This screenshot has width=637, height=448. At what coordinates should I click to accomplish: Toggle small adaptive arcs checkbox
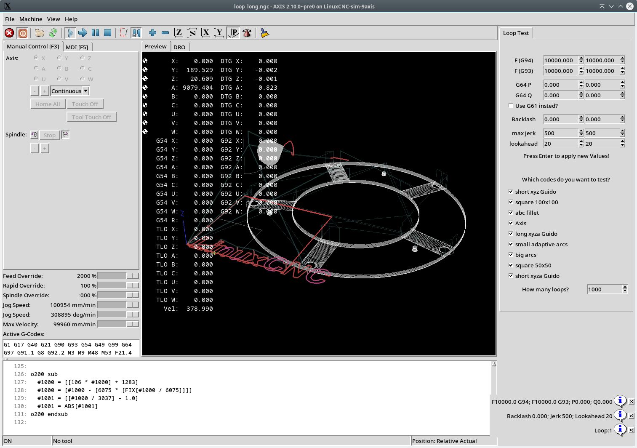511,244
